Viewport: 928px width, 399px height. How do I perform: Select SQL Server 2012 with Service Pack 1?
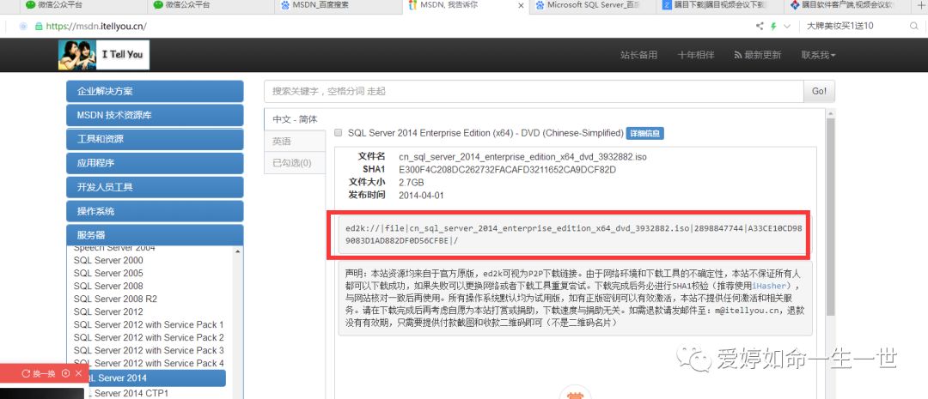[149, 324]
